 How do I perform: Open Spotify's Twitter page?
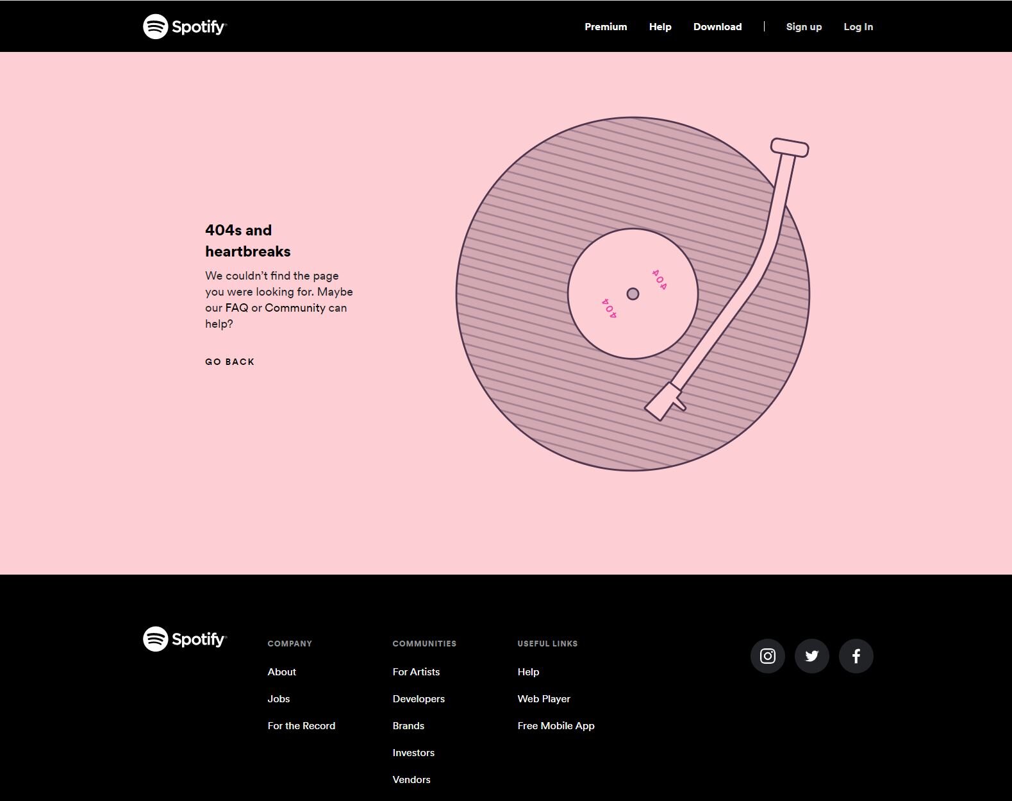coord(811,656)
